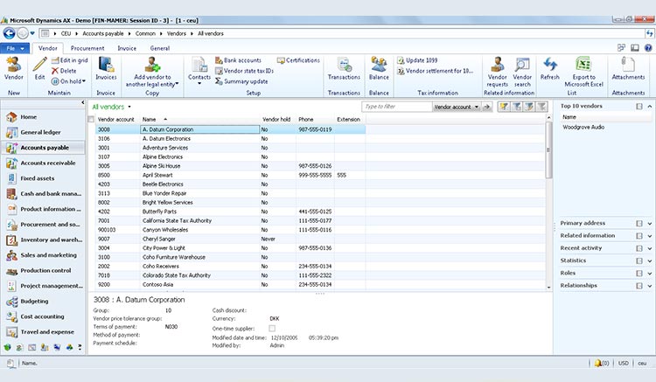The width and height of the screenshot is (656, 382).
Task: Expand the Primary address panel
Action: point(650,223)
